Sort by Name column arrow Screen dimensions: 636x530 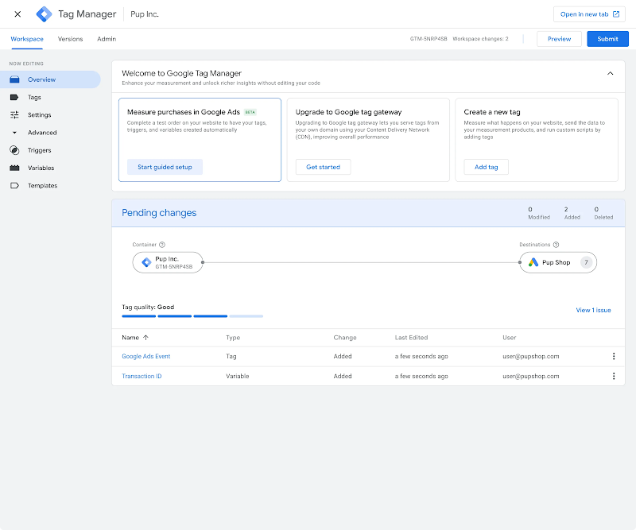[x=145, y=338]
